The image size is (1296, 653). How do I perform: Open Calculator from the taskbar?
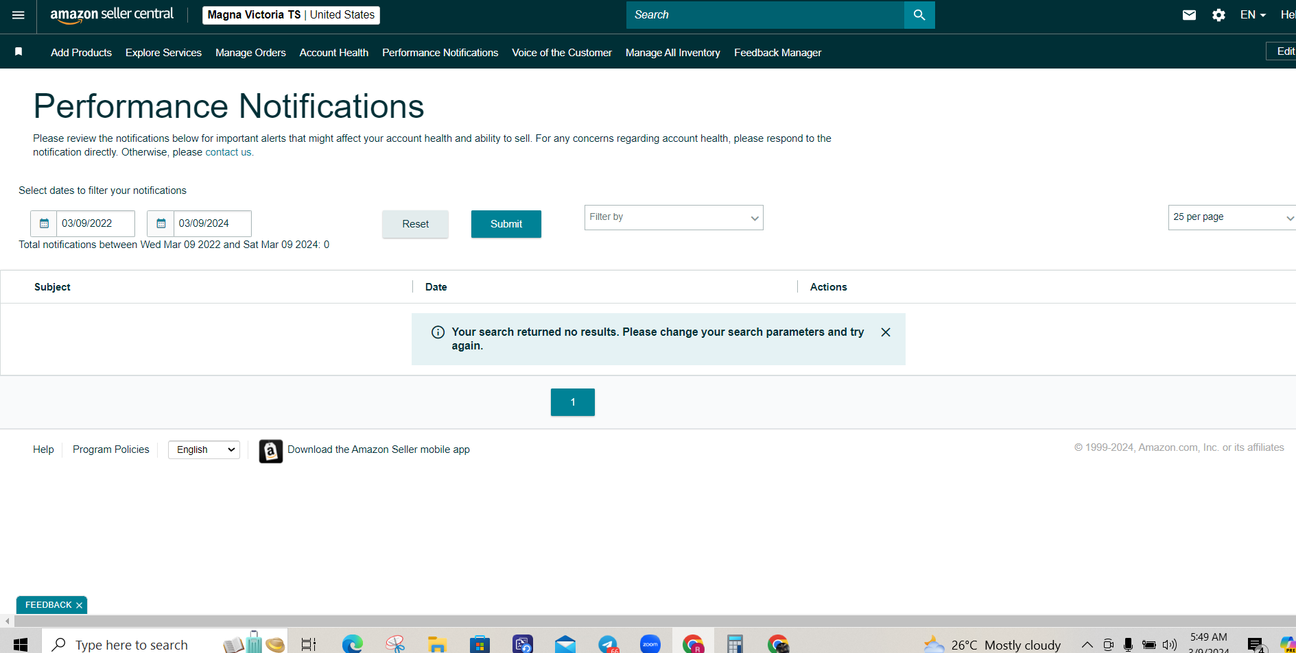tap(735, 644)
